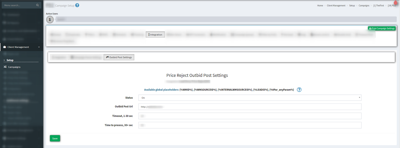Click shuffle icon beside Campaigns in sidebar

[5, 67]
